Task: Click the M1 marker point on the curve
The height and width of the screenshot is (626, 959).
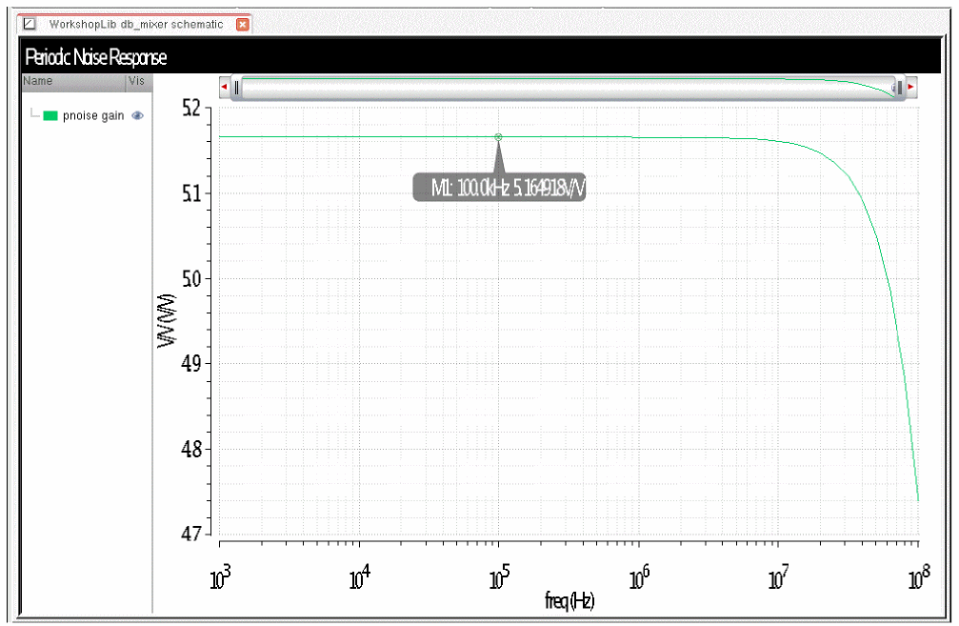Action: tap(498, 137)
